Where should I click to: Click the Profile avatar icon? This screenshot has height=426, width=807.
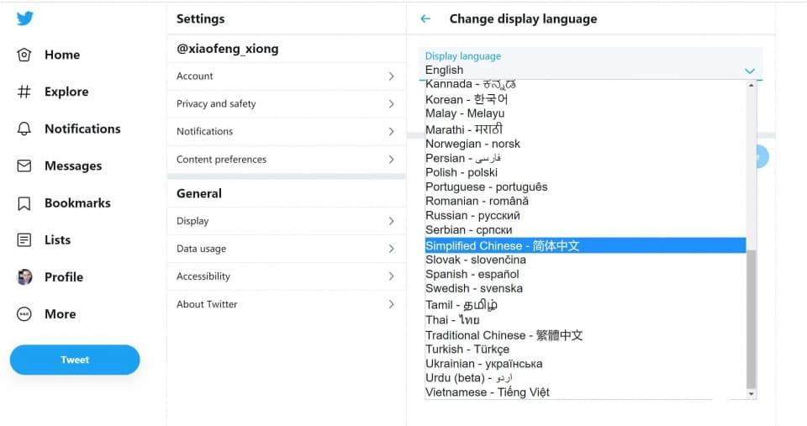(x=24, y=276)
